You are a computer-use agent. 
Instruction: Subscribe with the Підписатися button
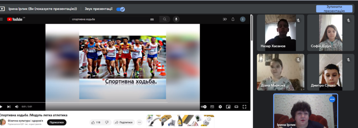click(x=57, y=122)
